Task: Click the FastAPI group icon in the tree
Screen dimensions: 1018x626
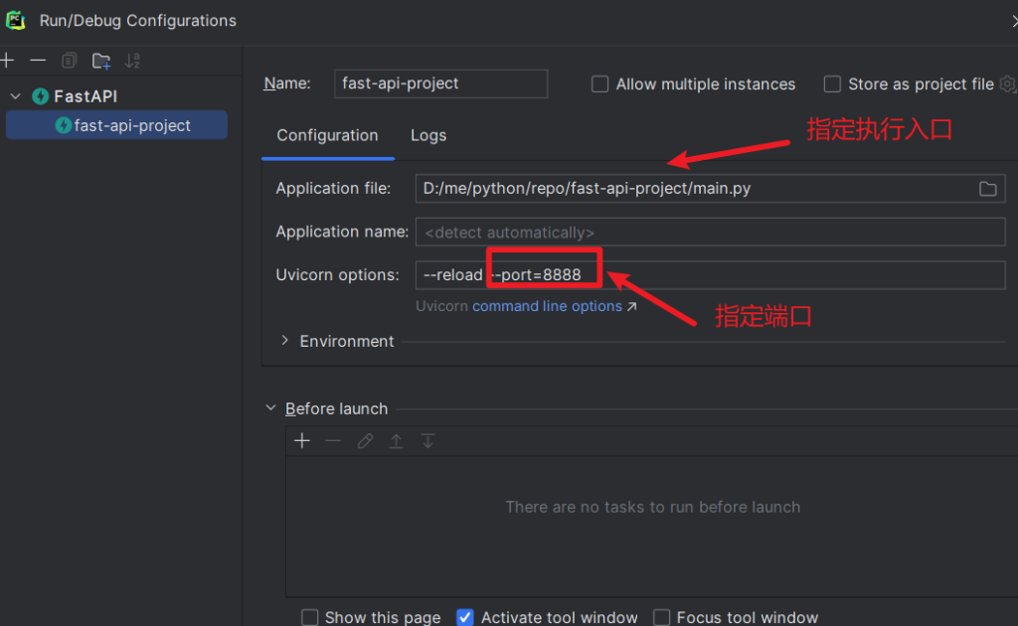Action: pyautogui.click(x=40, y=96)
